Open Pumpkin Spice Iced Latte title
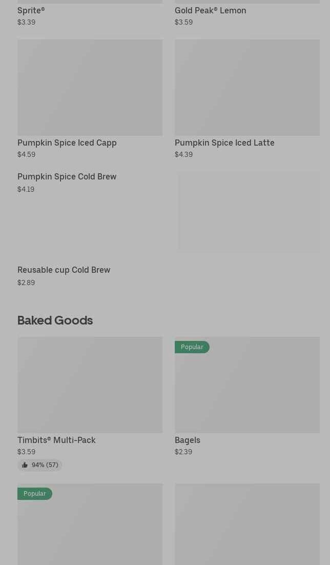 224,143
